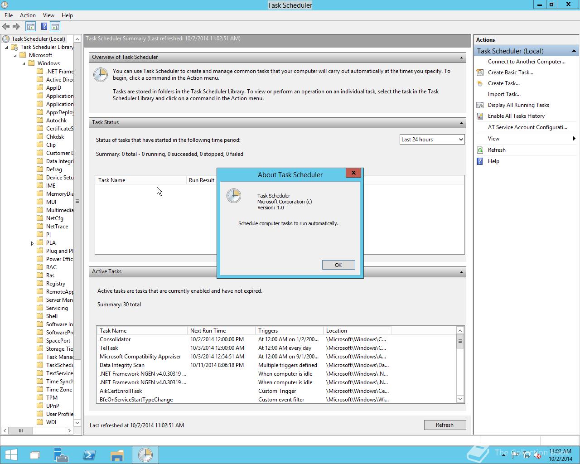
Task: Click the Create Task icon in Actions
Action: [x=480, y=83]
